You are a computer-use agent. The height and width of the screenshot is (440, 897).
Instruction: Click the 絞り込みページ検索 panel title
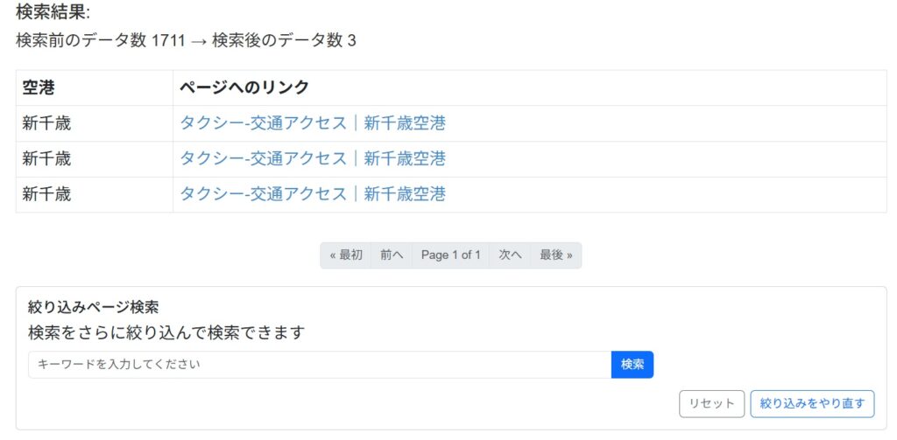pos(93,307)
